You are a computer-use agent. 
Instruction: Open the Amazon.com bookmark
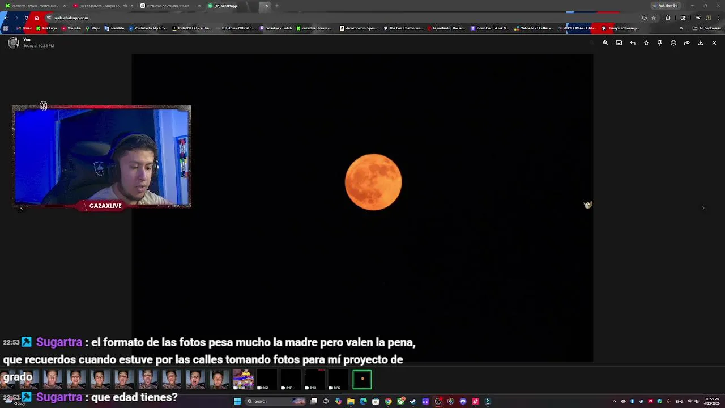tap(359, 28)
